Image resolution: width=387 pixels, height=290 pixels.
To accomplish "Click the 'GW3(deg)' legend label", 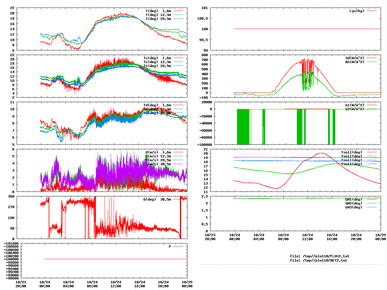I will (354, 207).
